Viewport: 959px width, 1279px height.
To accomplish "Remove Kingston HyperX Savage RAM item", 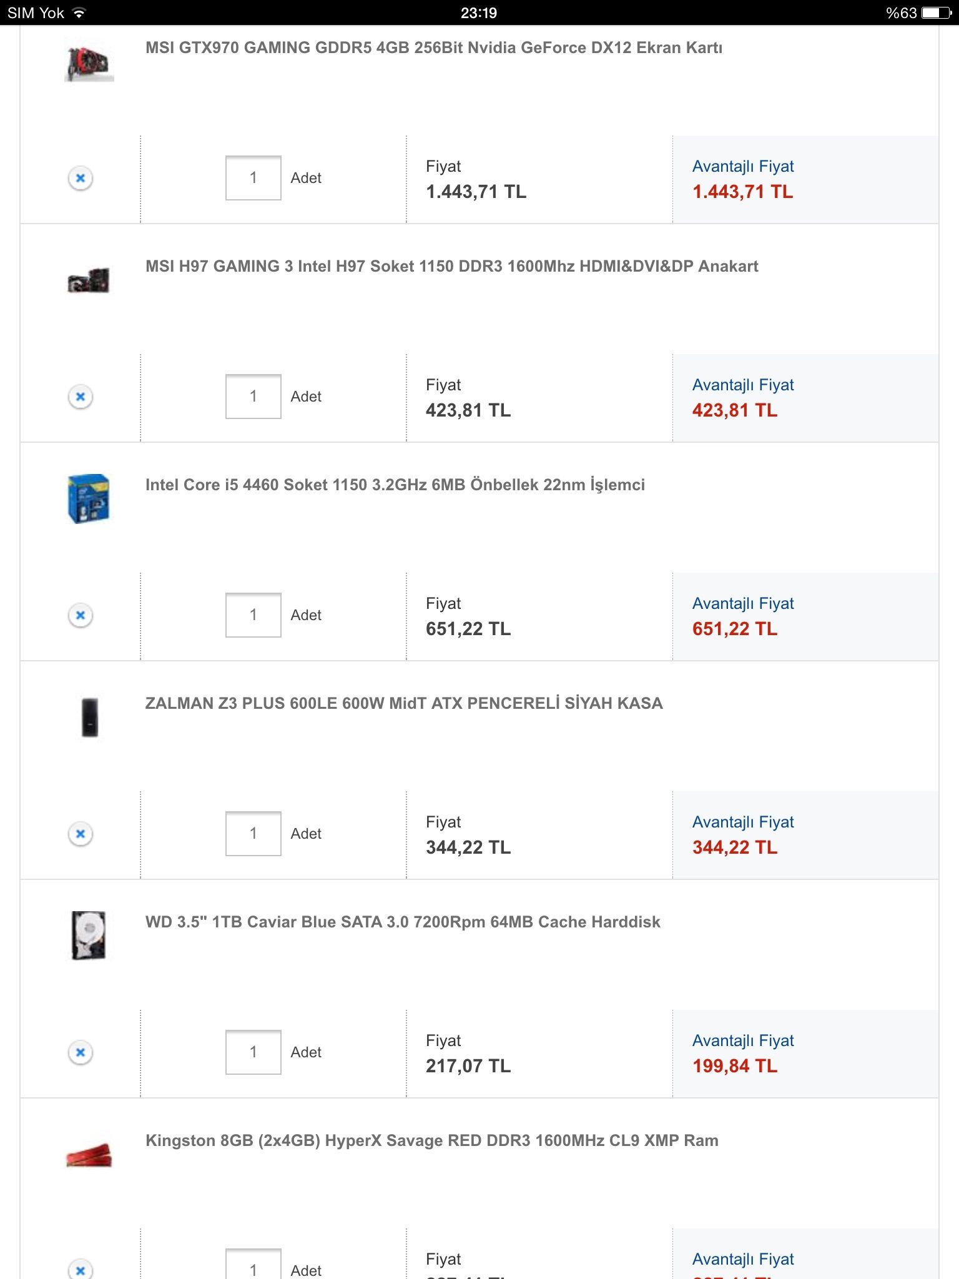I will coord(81,1270).
